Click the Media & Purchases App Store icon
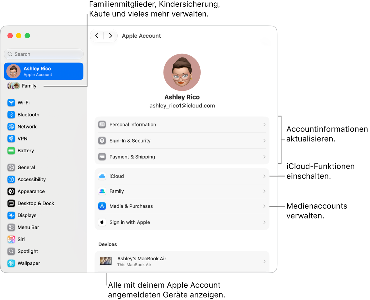This screenshot has width=370, height=300. pos(102,206)
